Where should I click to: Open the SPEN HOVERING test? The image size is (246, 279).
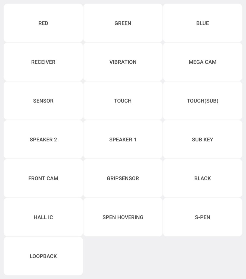[x=123, y=217]
